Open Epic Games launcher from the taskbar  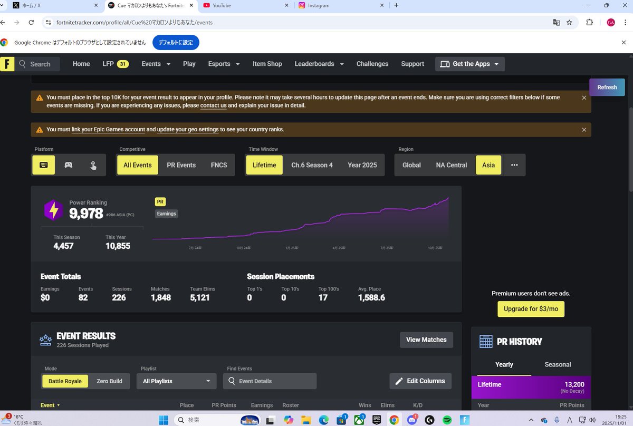[377, 420]
